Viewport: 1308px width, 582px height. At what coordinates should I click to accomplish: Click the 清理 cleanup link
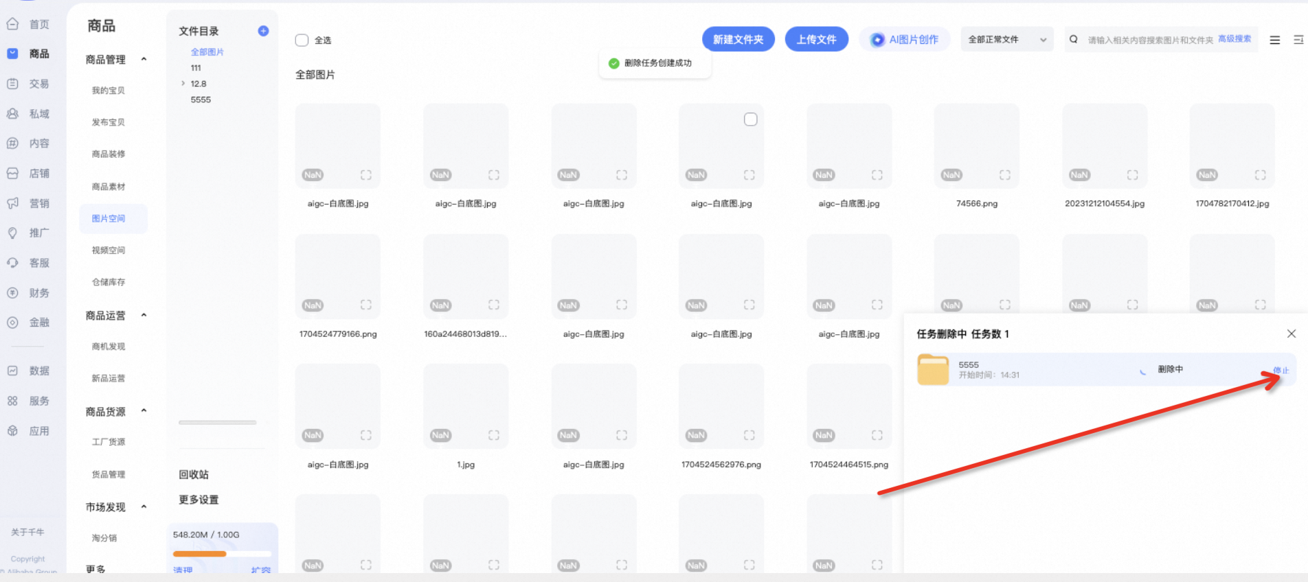point(183,570)
